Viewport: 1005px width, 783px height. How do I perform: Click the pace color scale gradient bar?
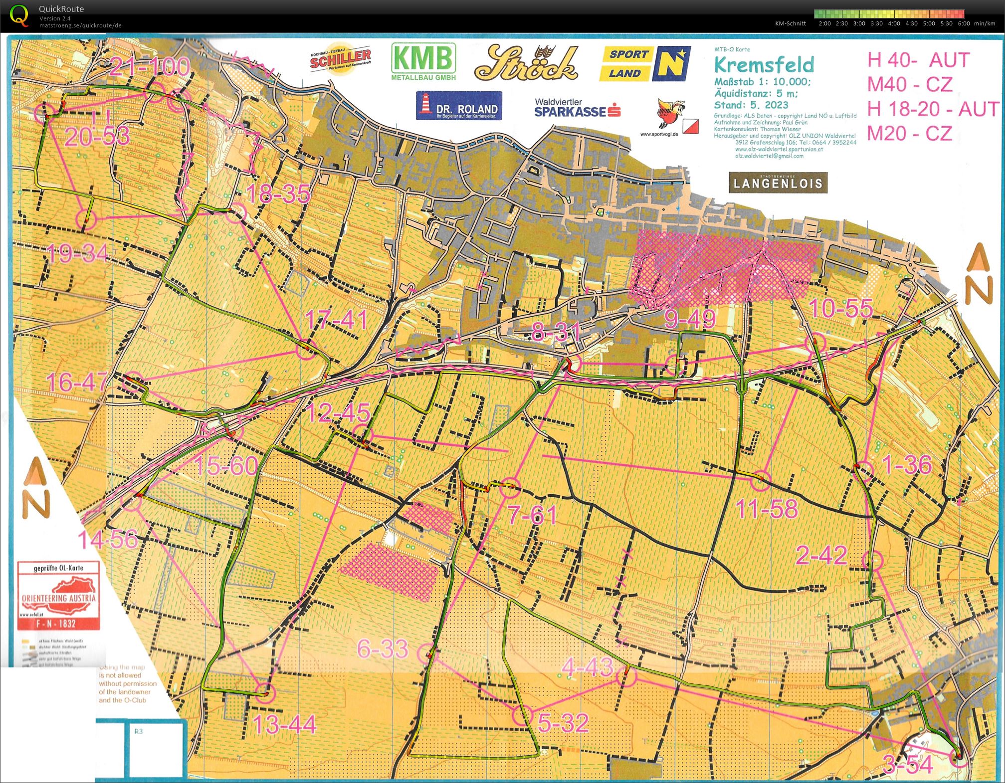tap(889, 14)
